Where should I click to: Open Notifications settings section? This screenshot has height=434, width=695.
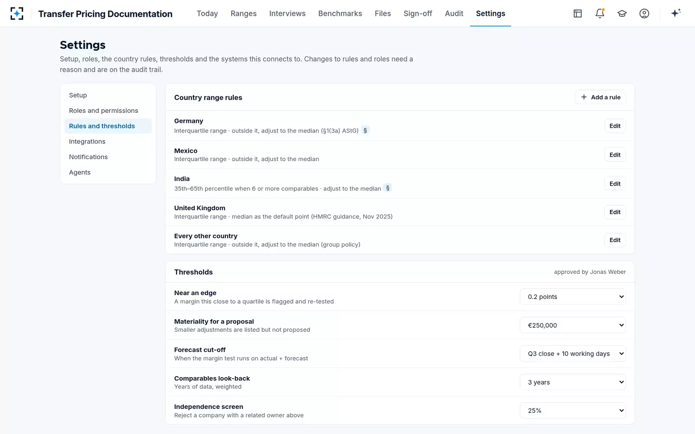pos(108,157)
